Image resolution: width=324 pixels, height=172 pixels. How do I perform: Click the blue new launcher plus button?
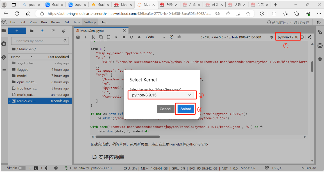point(17,31)
